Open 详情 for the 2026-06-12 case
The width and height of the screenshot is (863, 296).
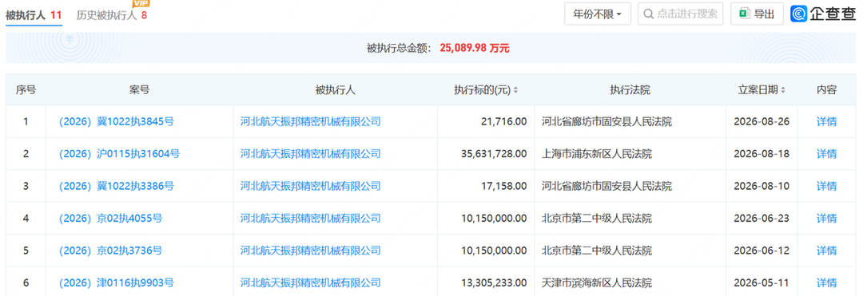point(826,251)
